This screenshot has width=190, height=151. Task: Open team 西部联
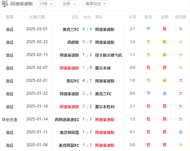(x=73, y=42)
